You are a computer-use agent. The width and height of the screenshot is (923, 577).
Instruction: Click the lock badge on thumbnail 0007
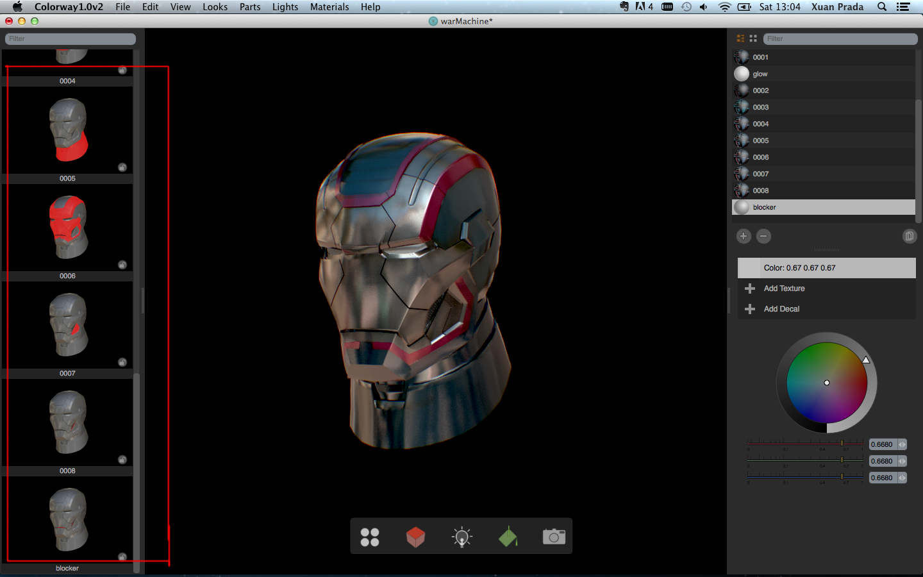coord(122,362)
